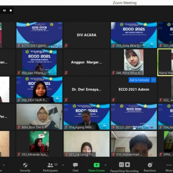Select the 033_Miranda Ayu video tile
173x173 pixels.
(x=39, y=144)
